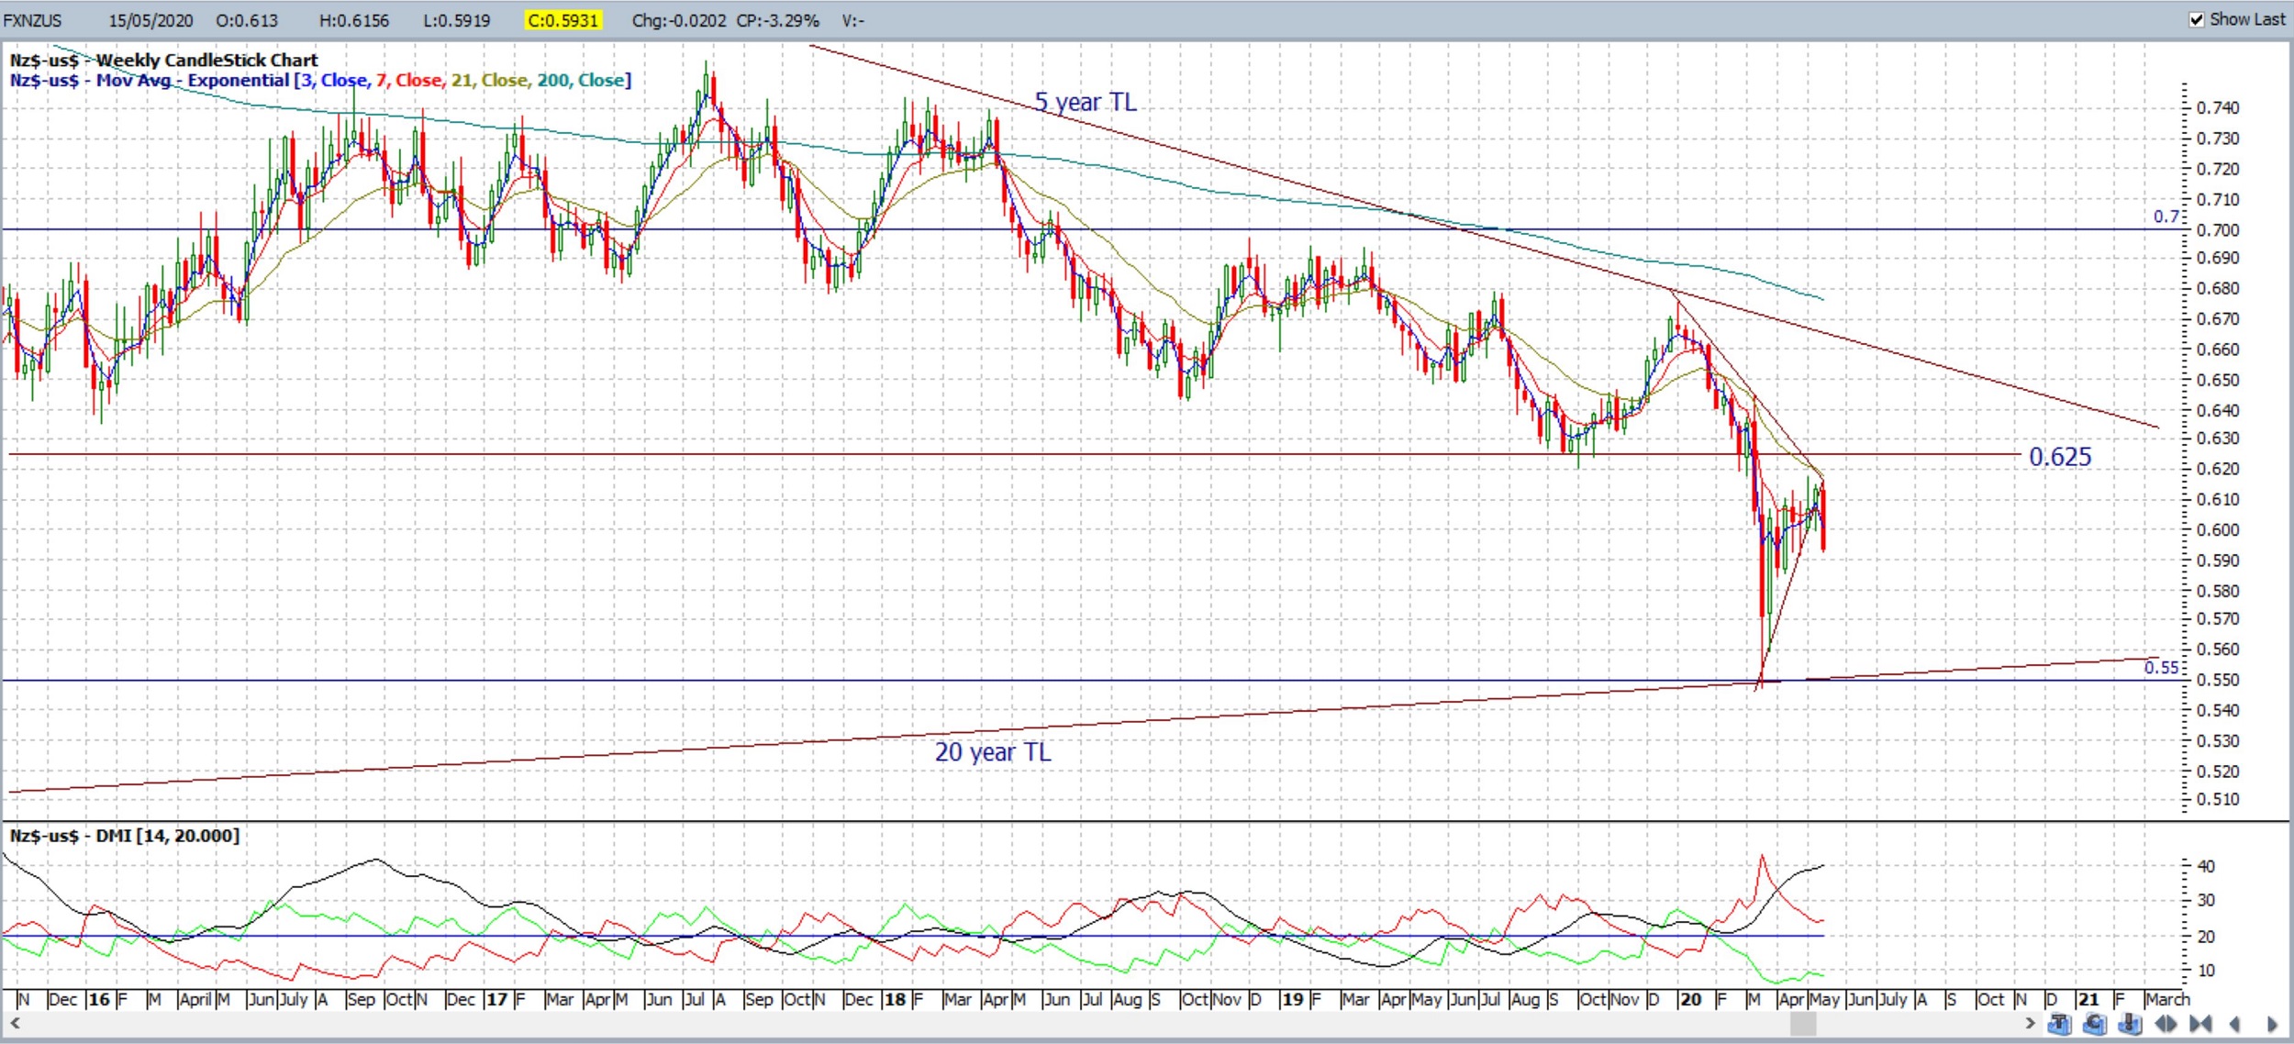Click the bold '17' year marker on time axis

coord(496,1000)
